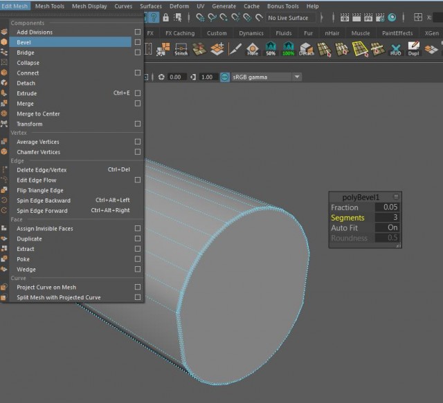Switch to the PaintEffects shelf tab
The height and width of the screenshot is (403, 443).
pyautogui.click(x=397, y=33)
